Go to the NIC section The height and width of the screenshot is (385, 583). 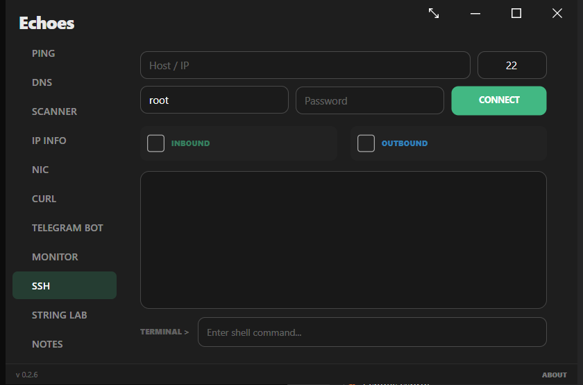pos(40,170)
